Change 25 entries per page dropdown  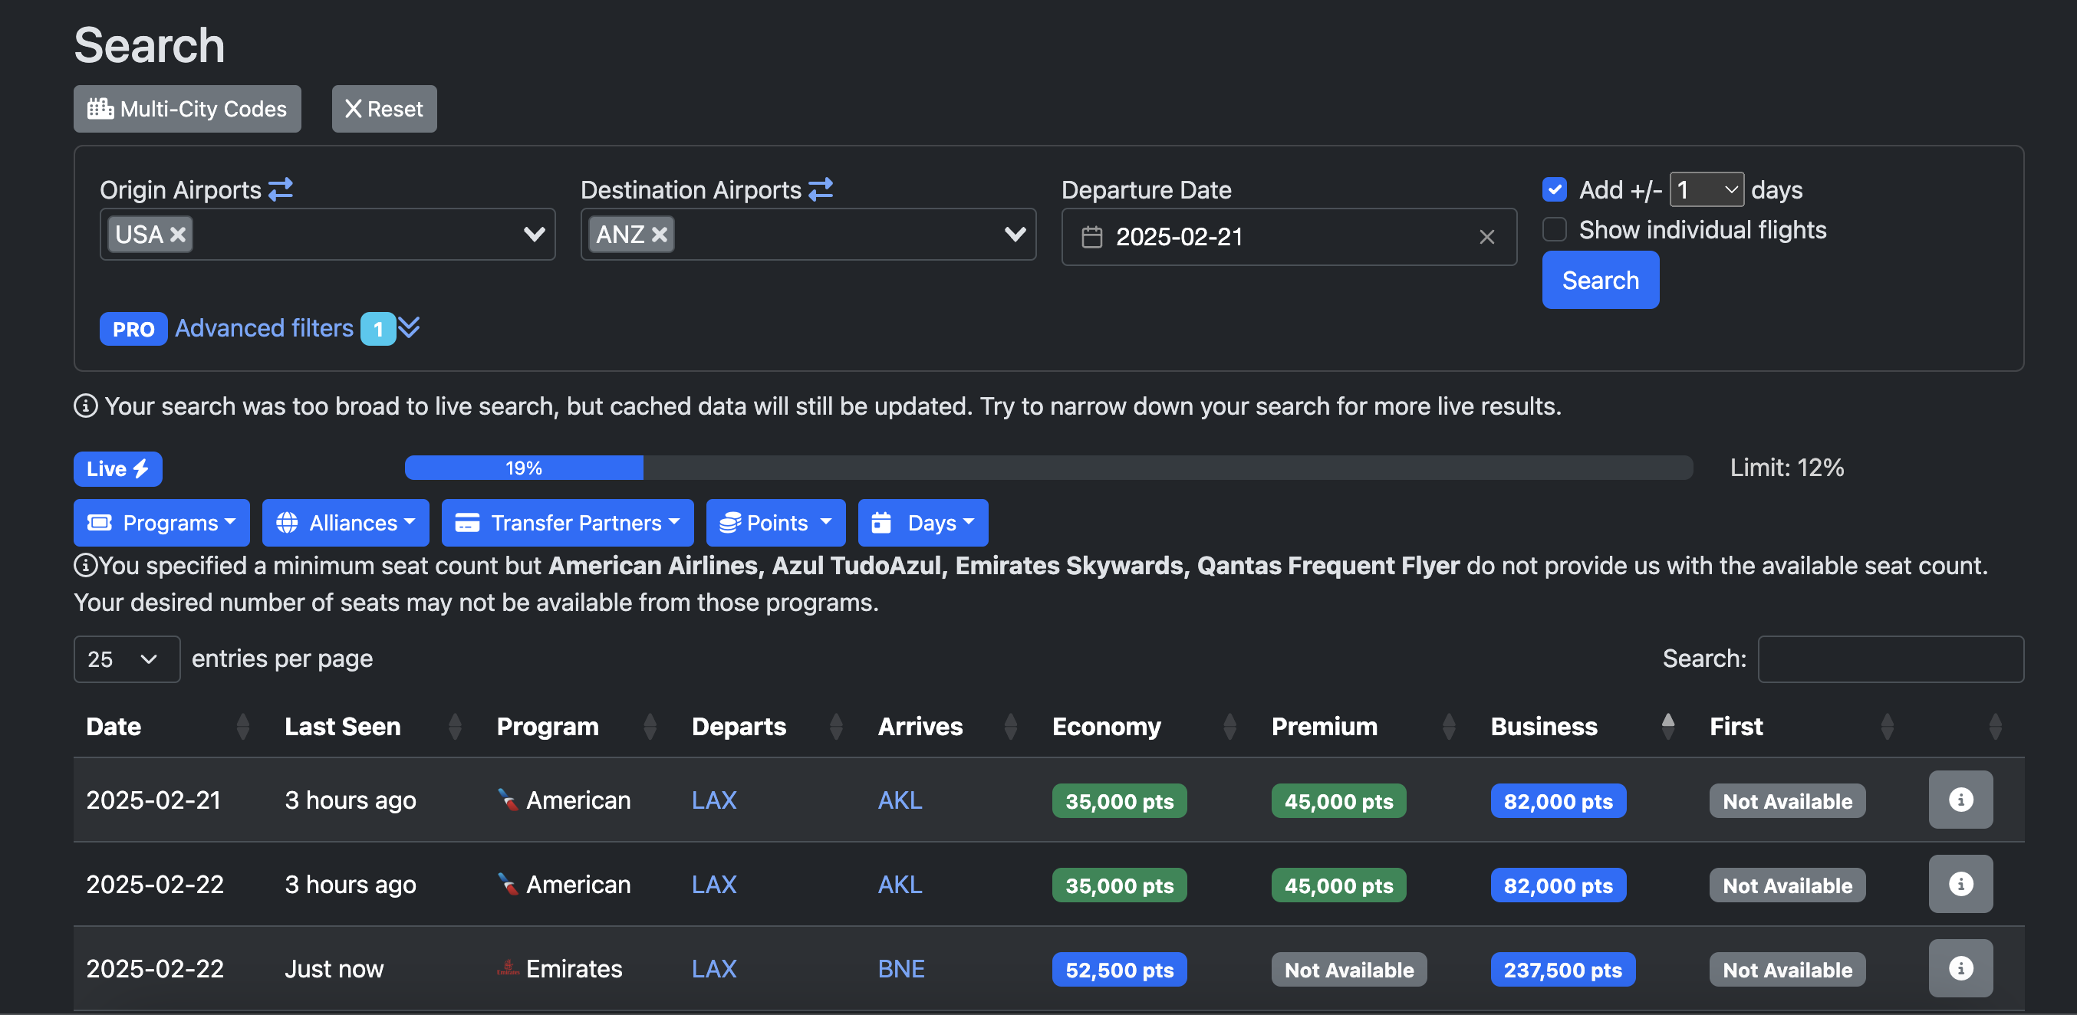[x=127, y=659]
